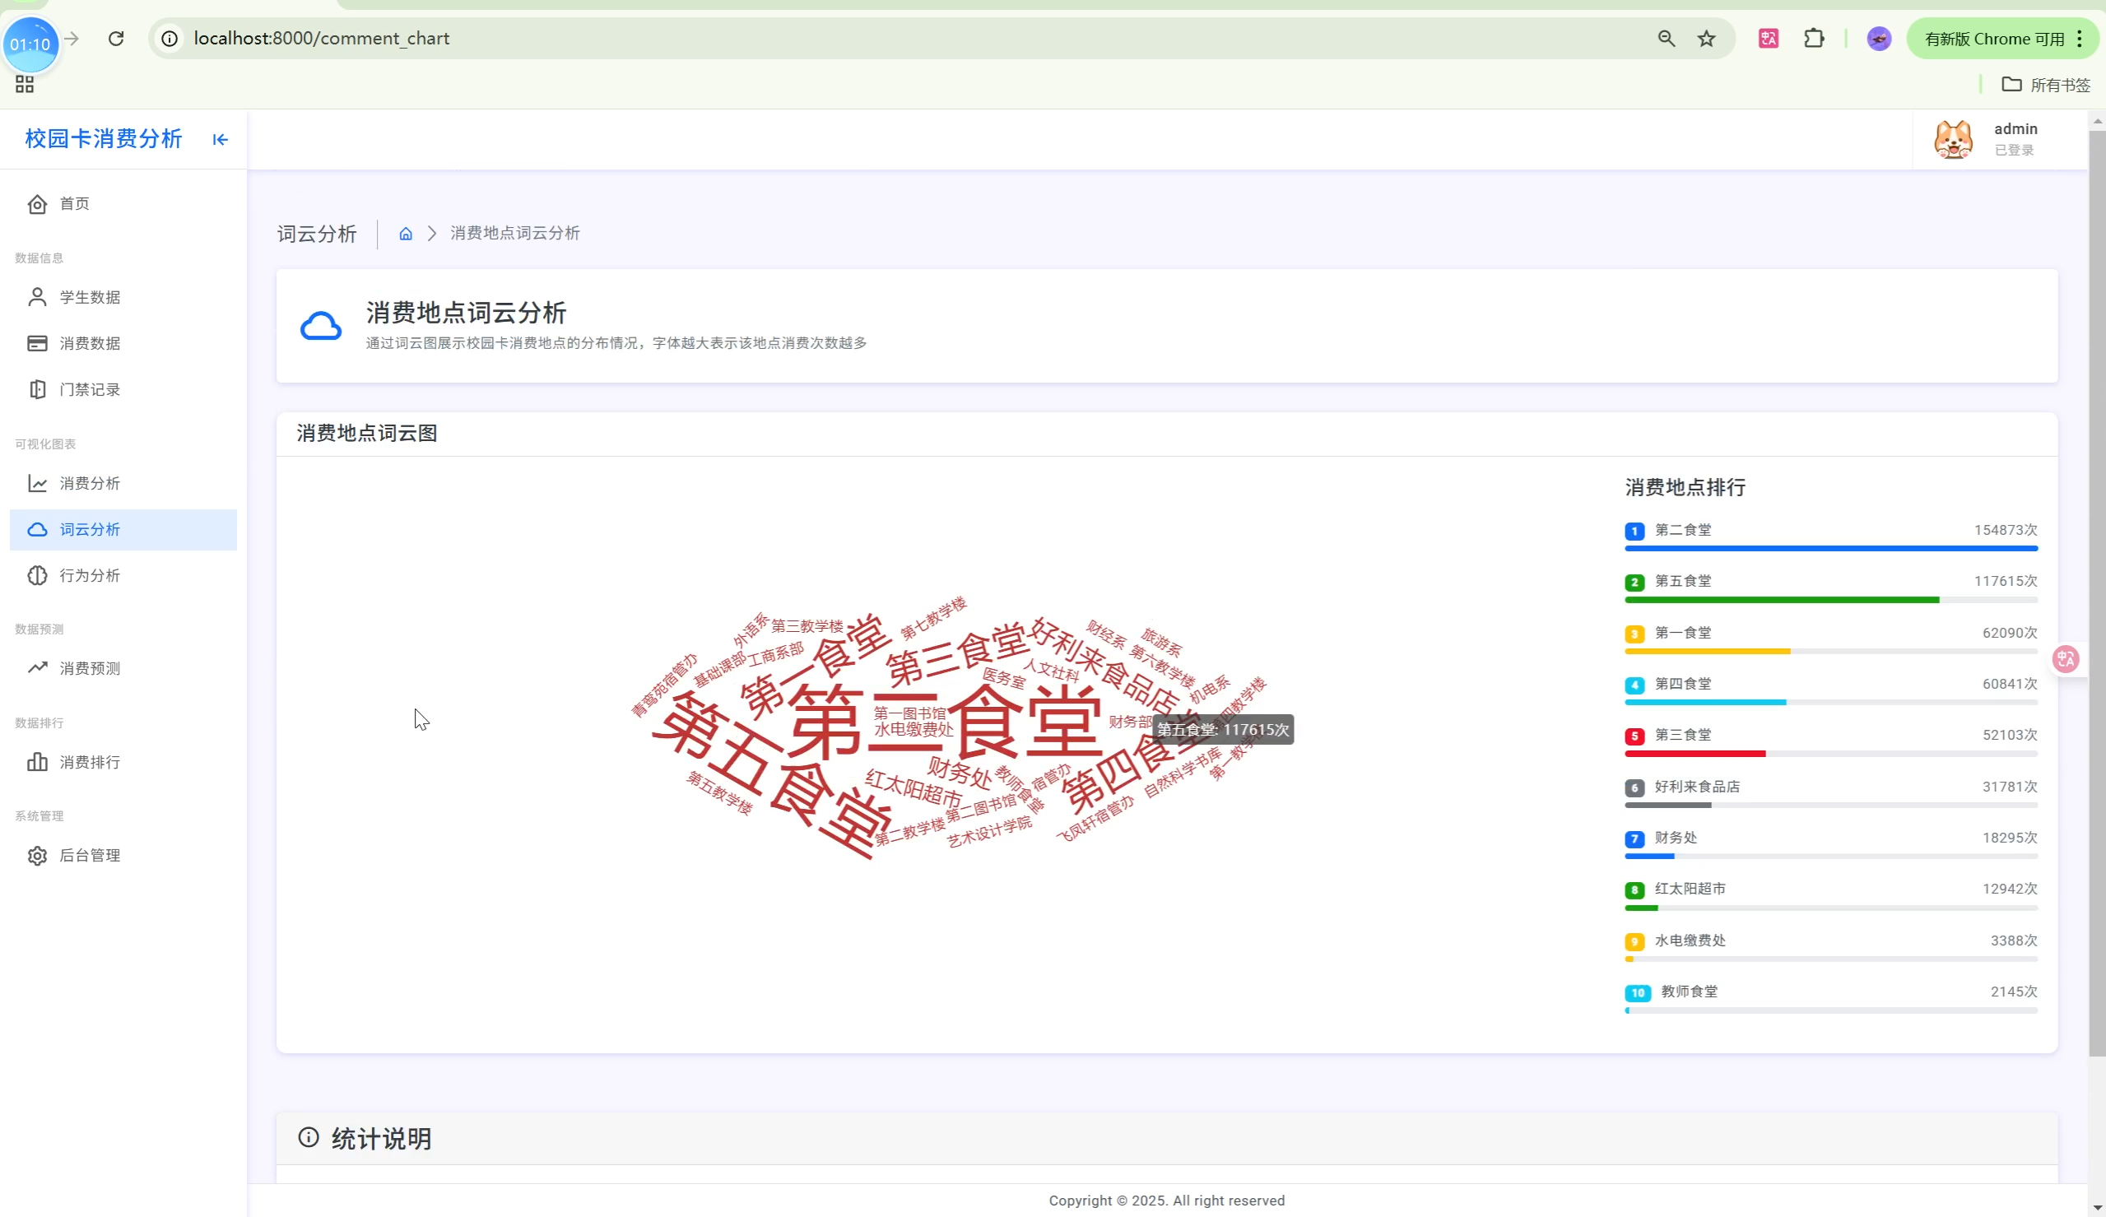Click the admin user avatar
Viewport: 2106px width, 1217px height.
pyautogui.click(x=1953, y=140)
